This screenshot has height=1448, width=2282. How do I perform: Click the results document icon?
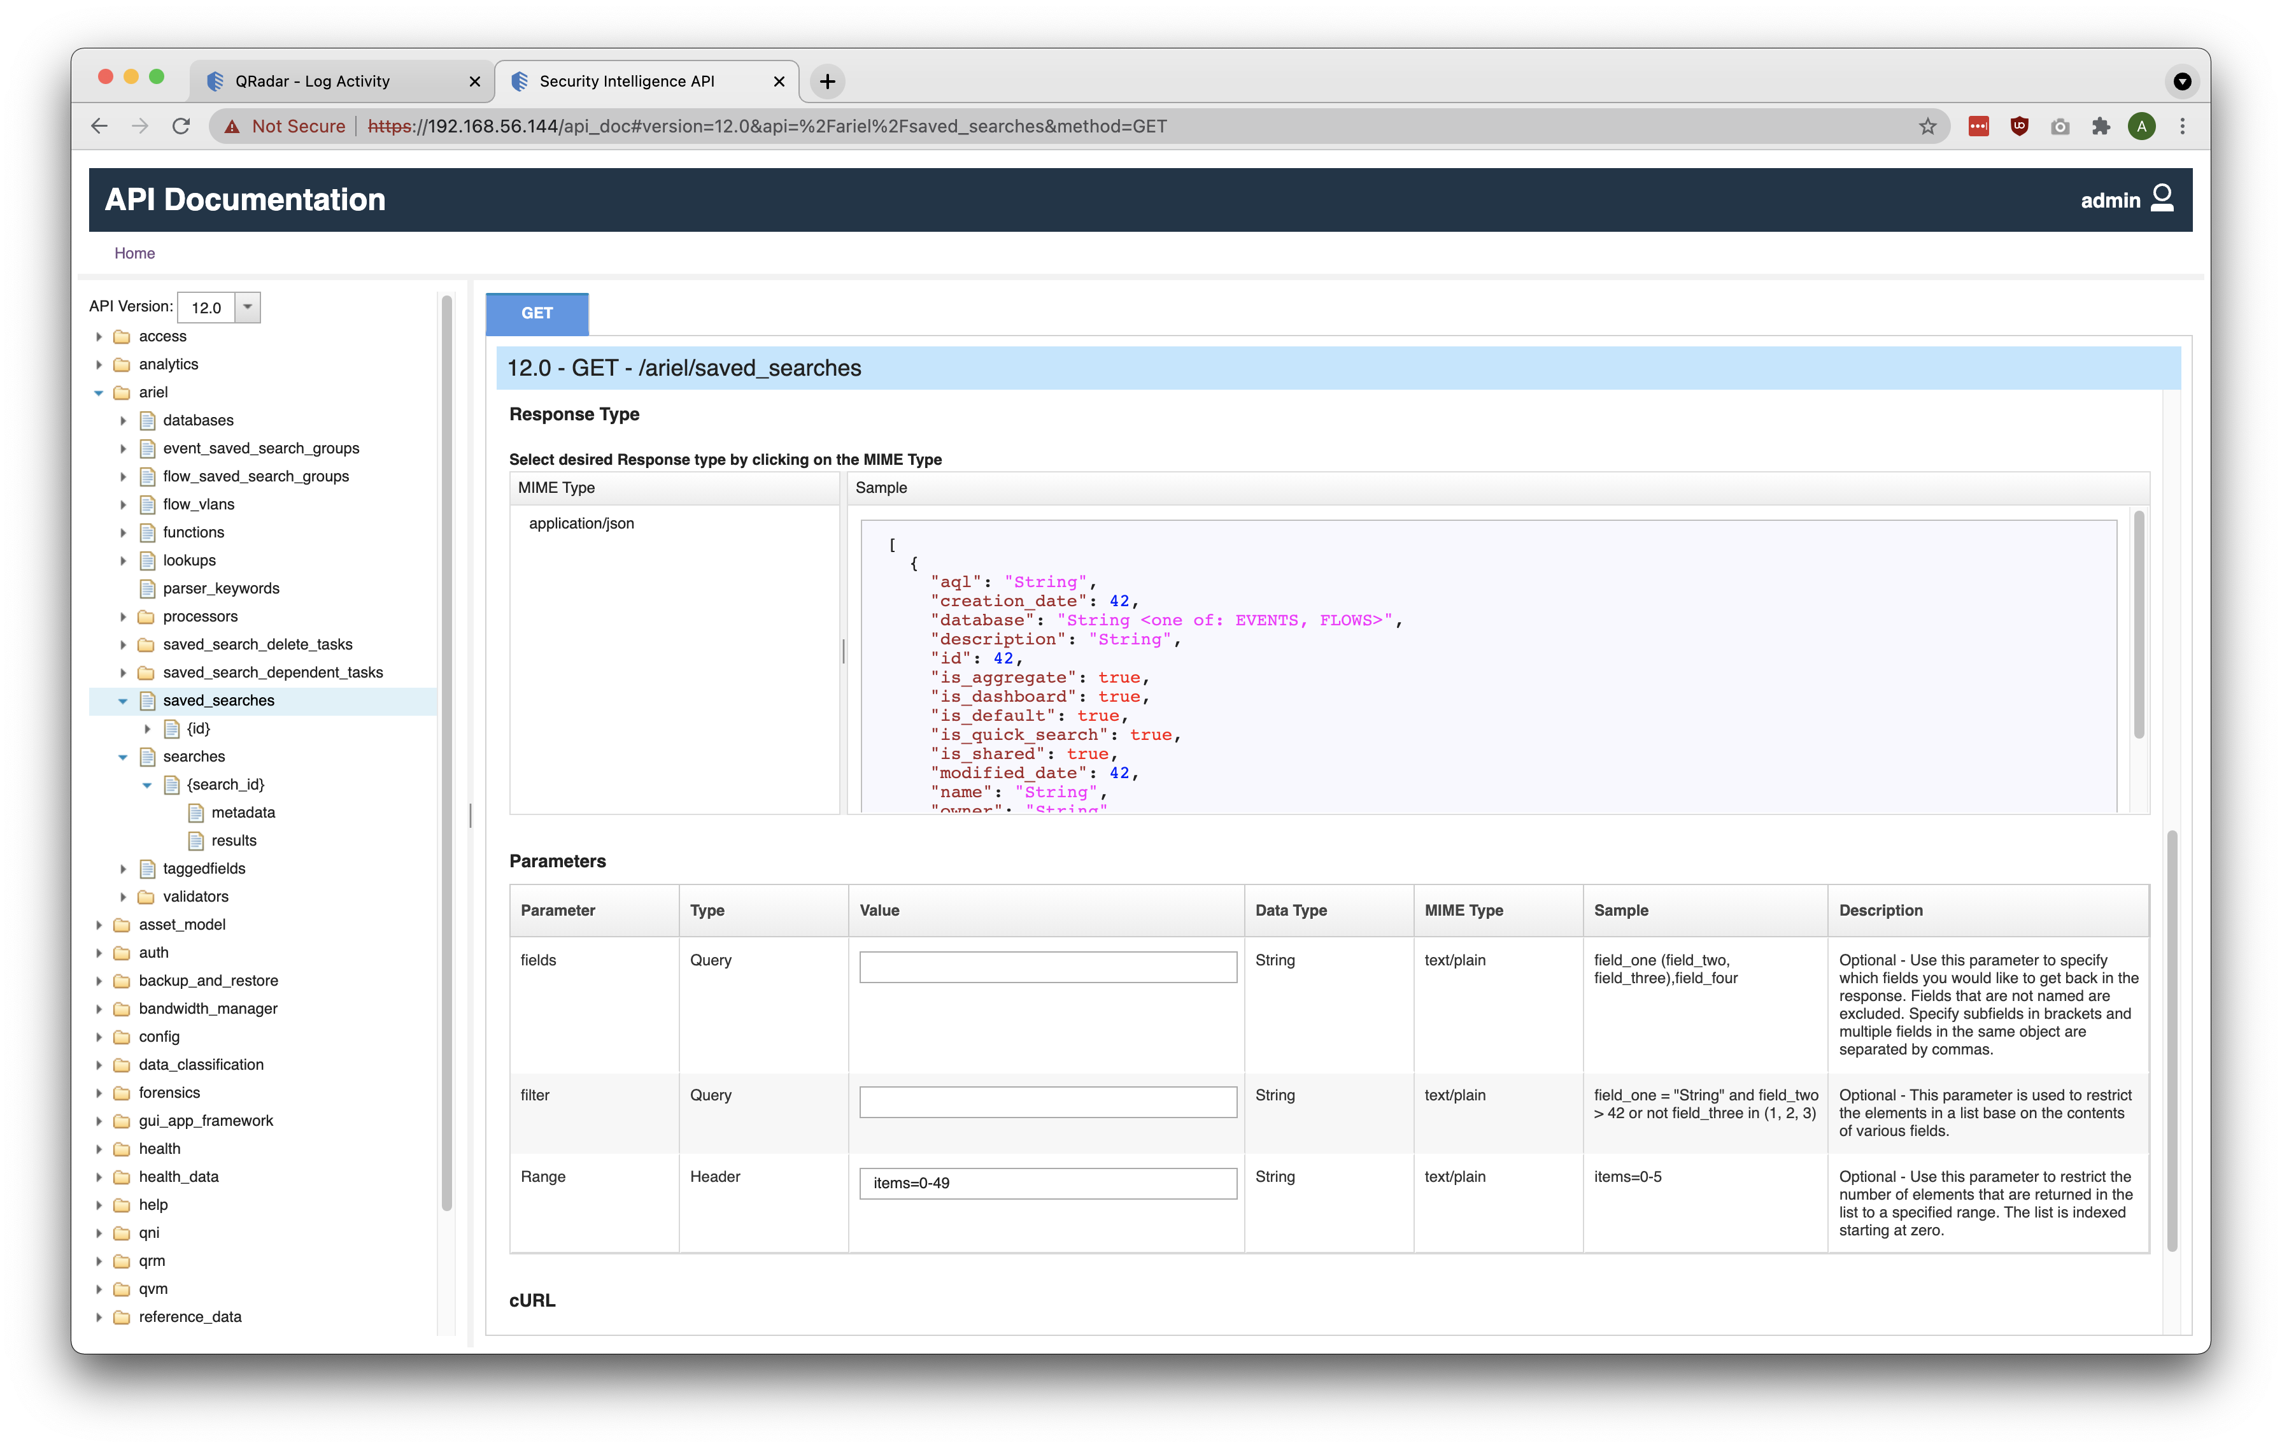[196, 841]
